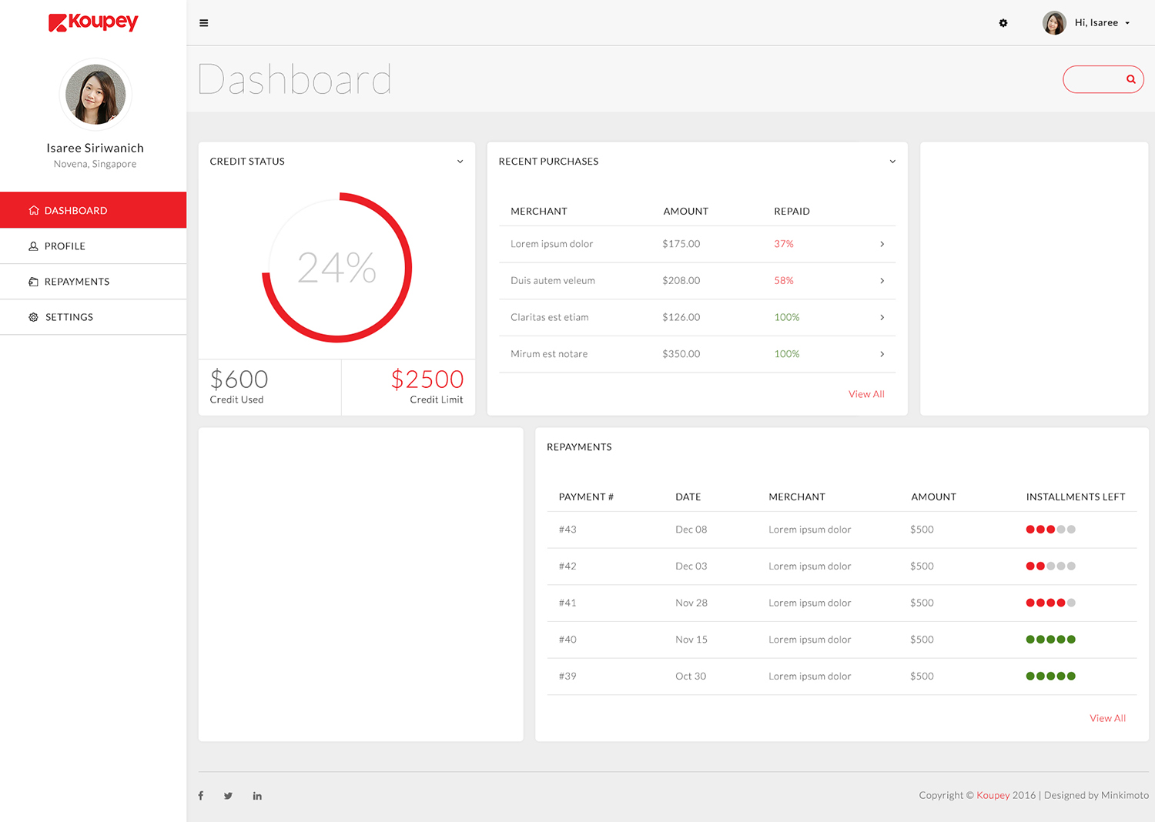Open the Hi, Isaree user dropdown
The width and height of the screenshot is (1155, 822).
pos(1102,23)
